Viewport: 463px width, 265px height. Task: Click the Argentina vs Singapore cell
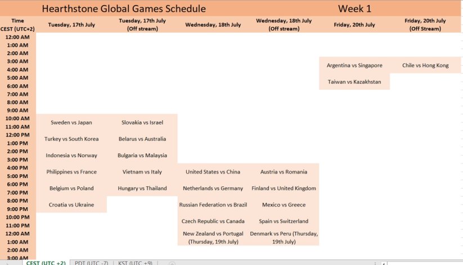coord(354,65)
